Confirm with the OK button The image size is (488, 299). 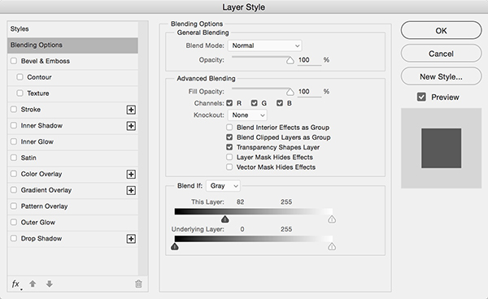(441, 30)
